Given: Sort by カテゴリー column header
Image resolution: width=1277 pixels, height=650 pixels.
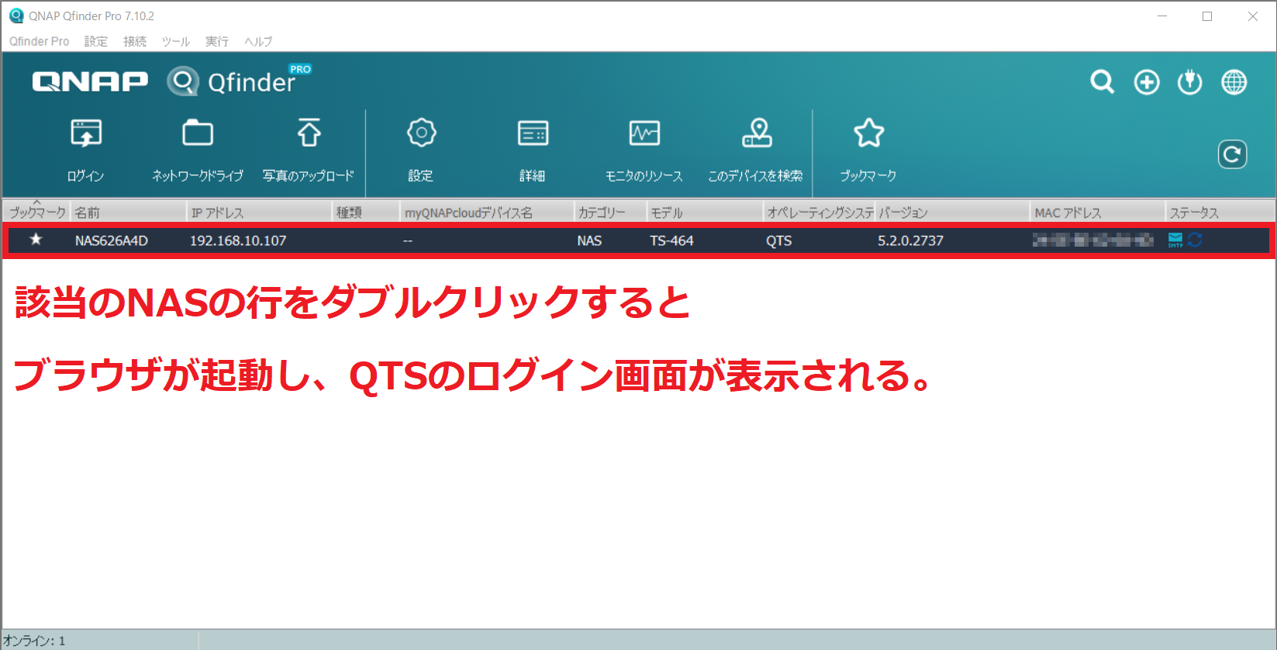Looking at the screenshot, I should click(610, 212).
